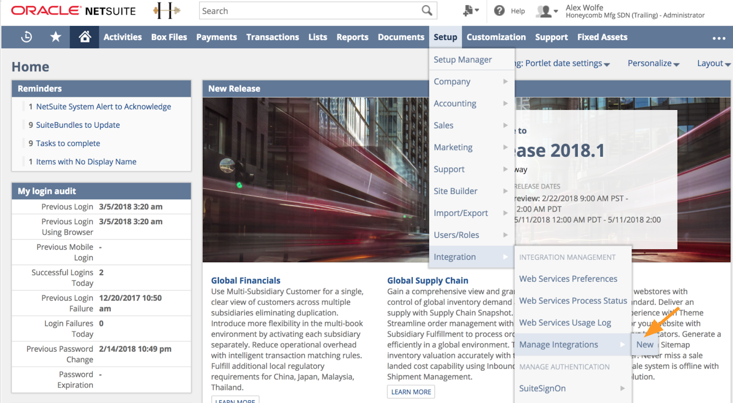The width and height of the screenshot is (733, 403).
Task: Open the Portlet date settings dropdown
Action: [x=567, y=64]
